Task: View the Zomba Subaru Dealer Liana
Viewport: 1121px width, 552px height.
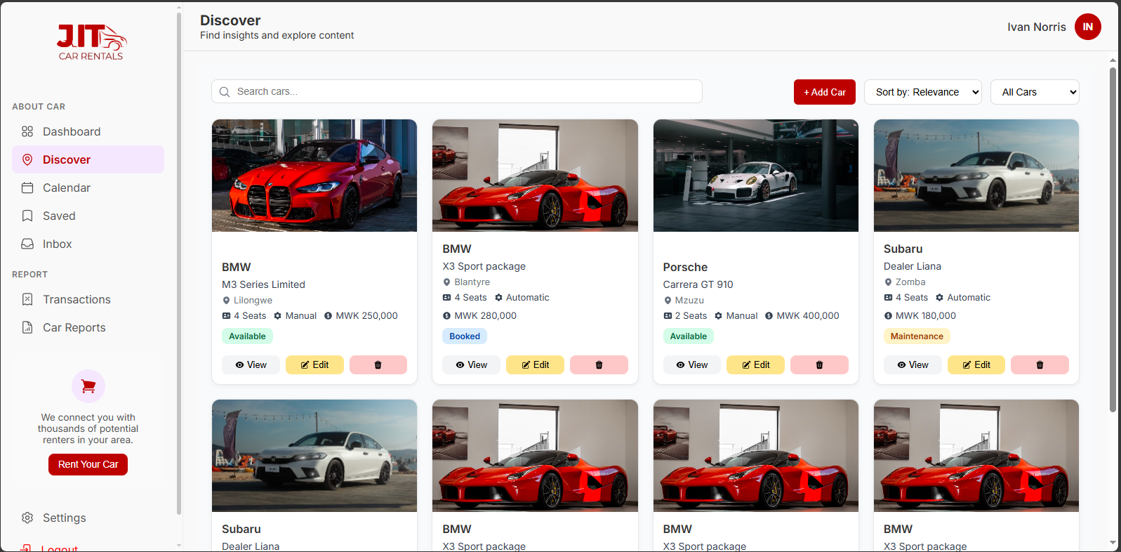Action: [913, 365]
